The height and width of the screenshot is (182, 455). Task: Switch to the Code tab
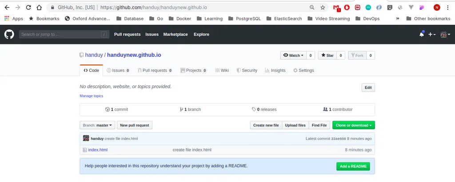[92, 70]
